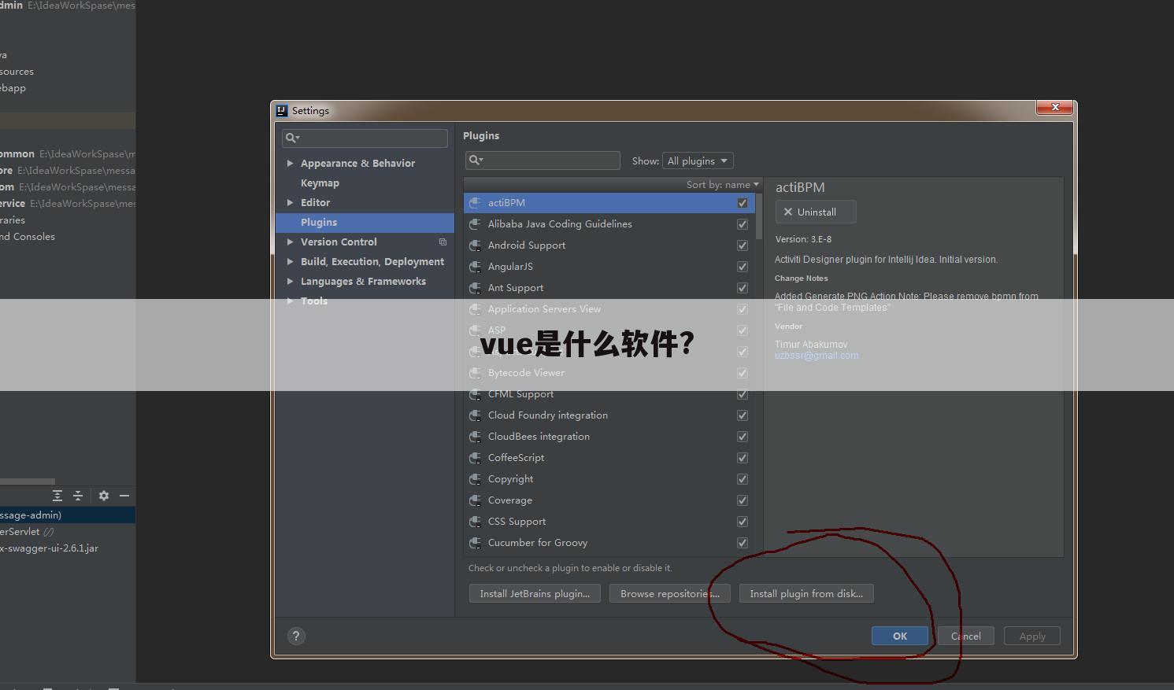1174x690 pixels.
Task: Select Keymap in the settings tree
Action: 320,183
